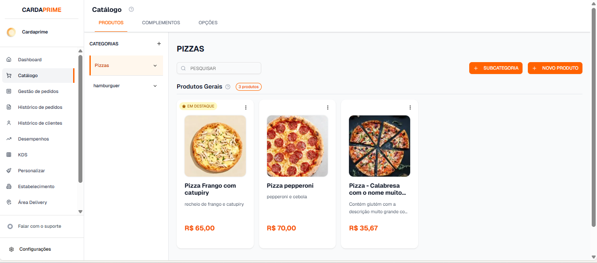Create a product via NOVO PRODUTO

[555, 68]
